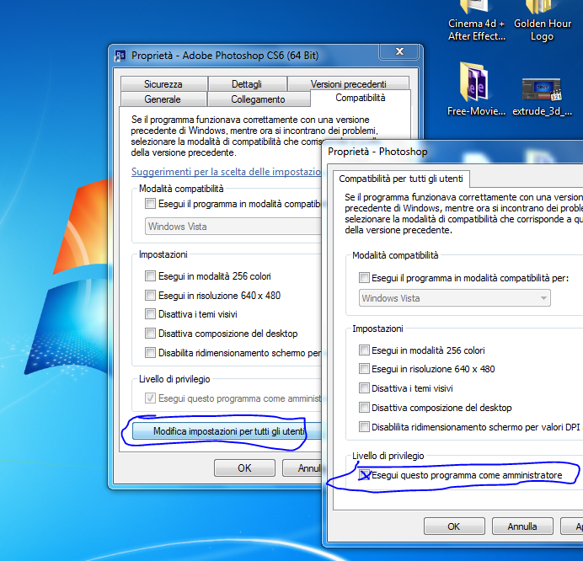Click the greyed administrator checkbox in CS6 window
The image size is (583, 561).
150,398
